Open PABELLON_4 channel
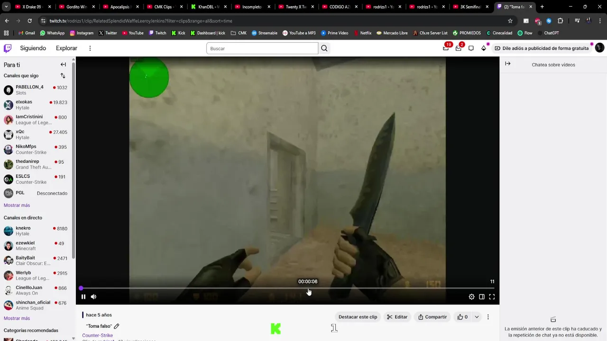 (x=36, y=90)
